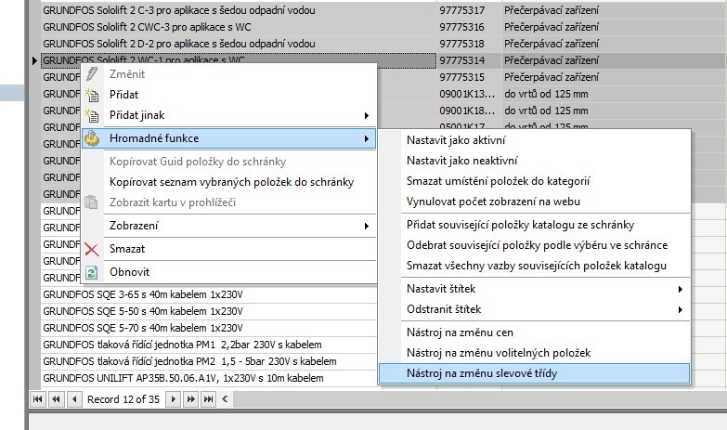The width and height of the screenshot is (727, 430).
Task: Select Nástroj na změnu volitelných položek
Action: [535, 353]
